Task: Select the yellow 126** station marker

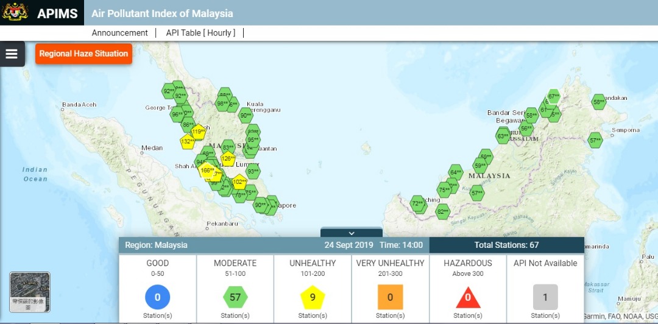Action: click(x=228, y=158)
